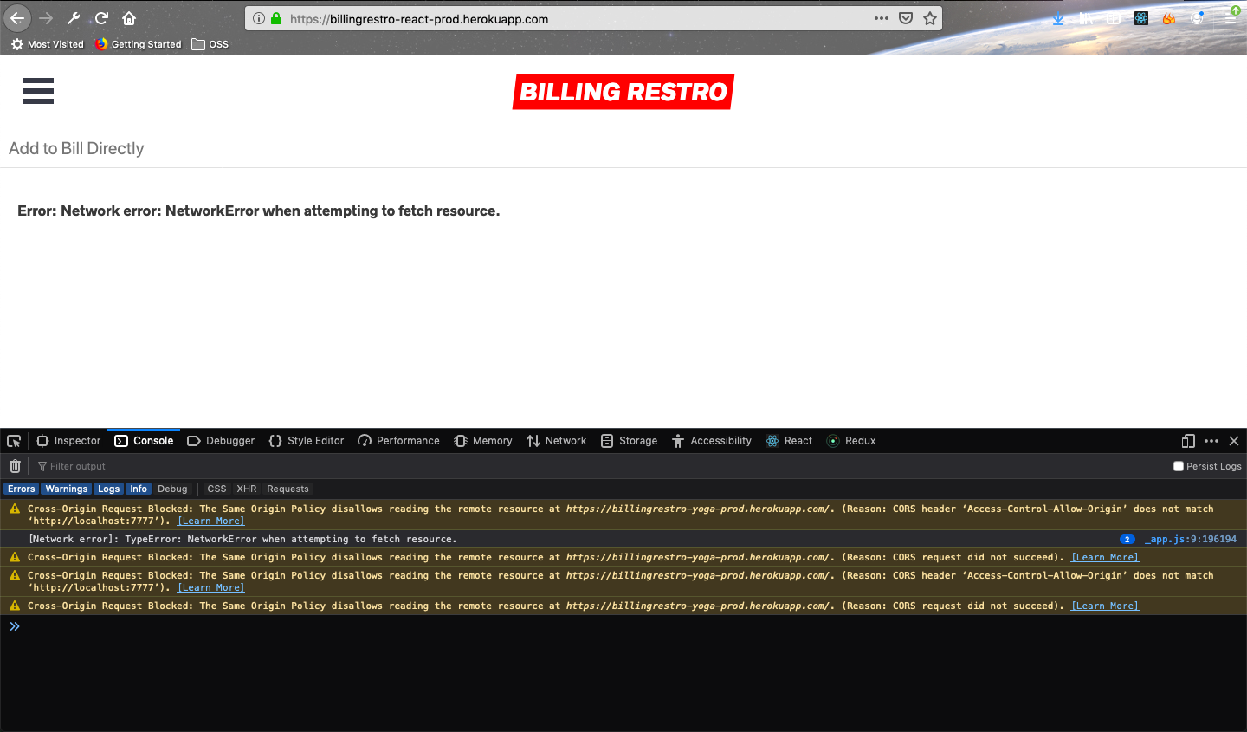Click the browser forward arrow
This screenshot has height=732, width=1247.
(46, 18)
